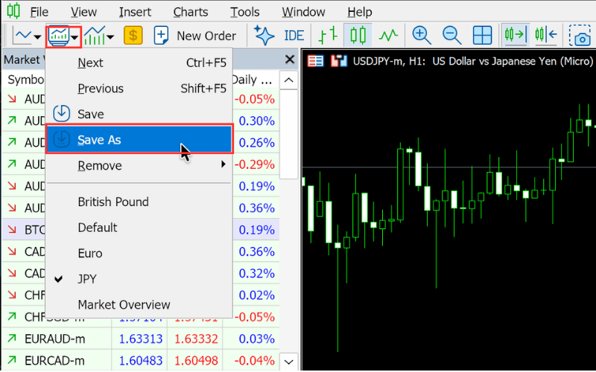
Task: Click EURAUD-m ask price 1.63332
Action: tap(196, 339)
